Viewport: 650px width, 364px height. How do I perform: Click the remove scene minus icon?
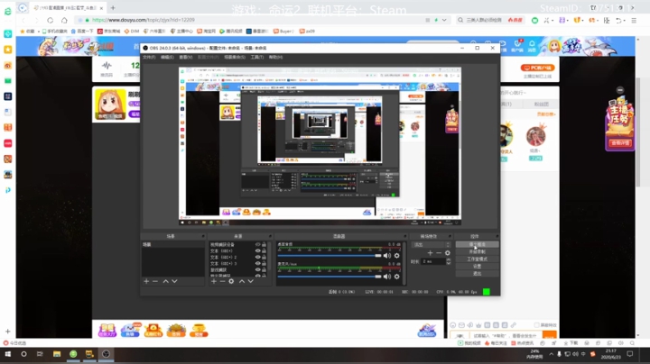coord(155,281)
